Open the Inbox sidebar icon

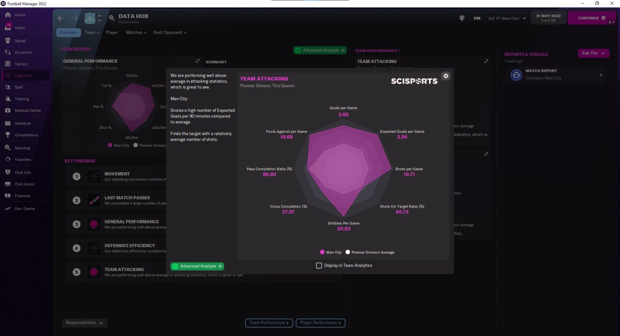(x=8, y=27)
